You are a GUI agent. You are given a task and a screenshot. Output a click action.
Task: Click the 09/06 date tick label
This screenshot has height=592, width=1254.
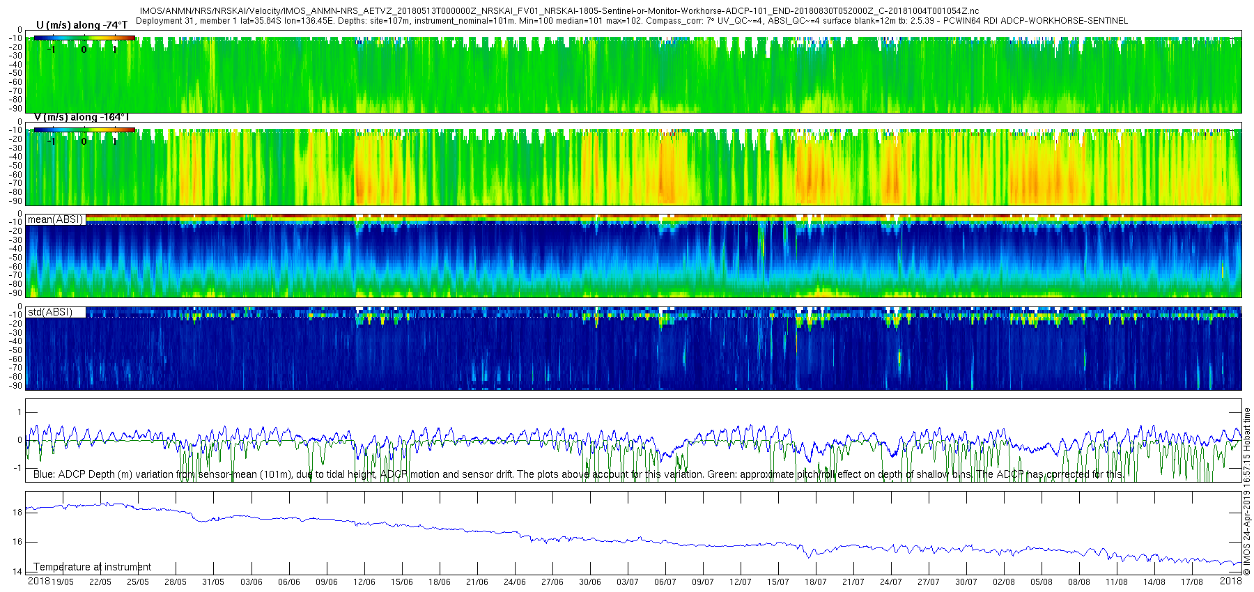(327, 582)
